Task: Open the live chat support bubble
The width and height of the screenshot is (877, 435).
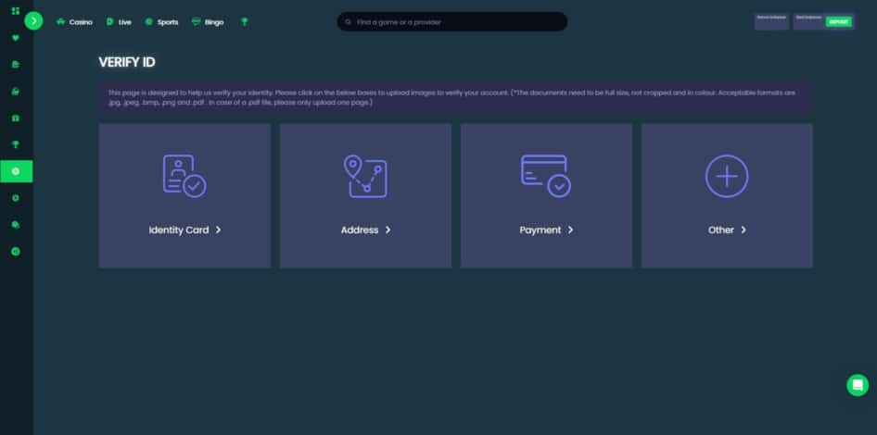Action: coord(858,385)
